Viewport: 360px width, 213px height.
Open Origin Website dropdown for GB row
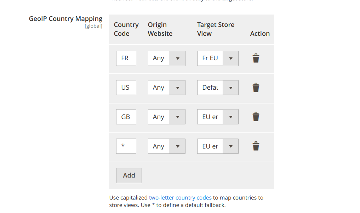point(166,117)
